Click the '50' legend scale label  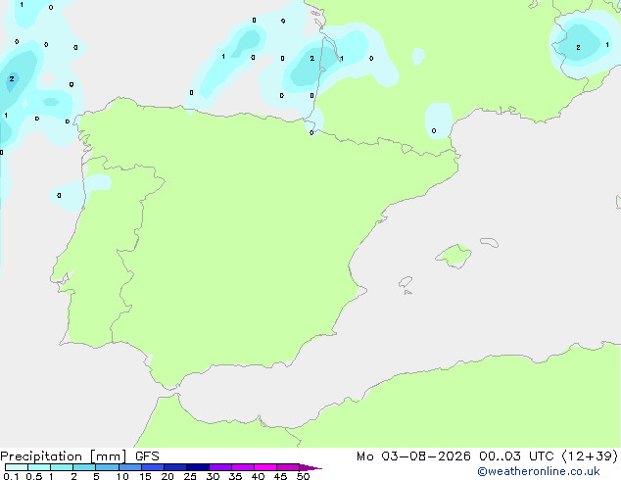[303, 476]
